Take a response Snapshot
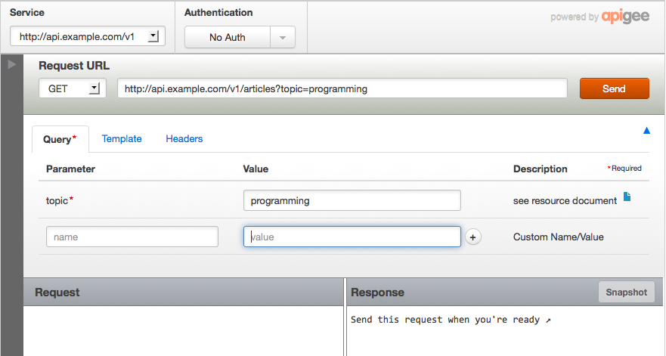The width and height of the screenshot is (666, 356). 626,293
